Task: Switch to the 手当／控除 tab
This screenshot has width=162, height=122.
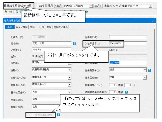Action: tap(22, 27)
